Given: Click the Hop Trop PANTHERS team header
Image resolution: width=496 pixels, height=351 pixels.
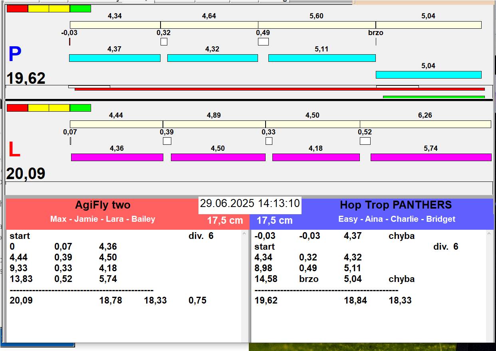Looking at the screenshot, I should [x=396, y=205].
